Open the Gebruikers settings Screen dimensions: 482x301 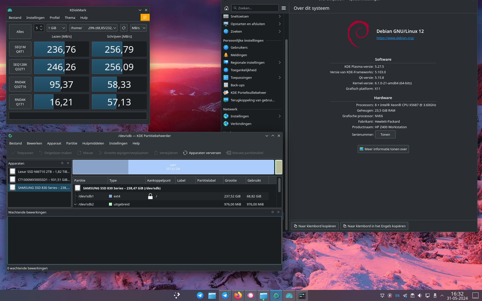252,47
